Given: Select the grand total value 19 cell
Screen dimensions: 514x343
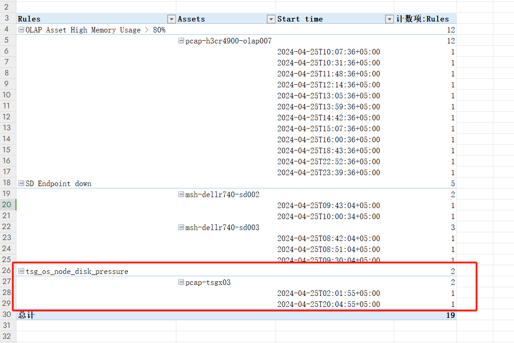Looking at the screenshot, I should point(450,315).
